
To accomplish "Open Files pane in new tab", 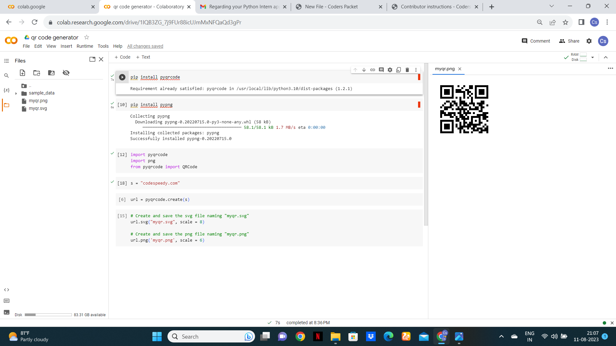I will tap(92, 59).
